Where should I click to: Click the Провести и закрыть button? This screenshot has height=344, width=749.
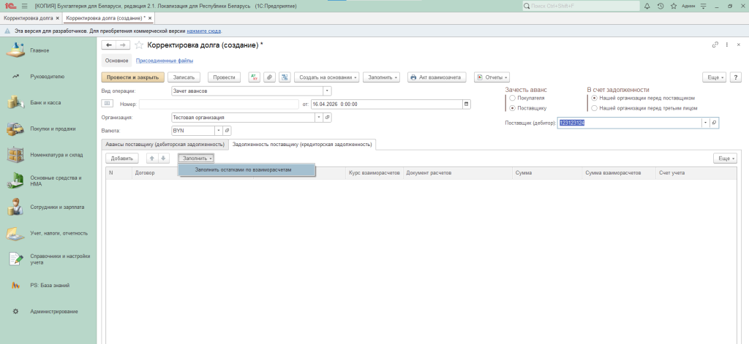[x=132, y=77]
